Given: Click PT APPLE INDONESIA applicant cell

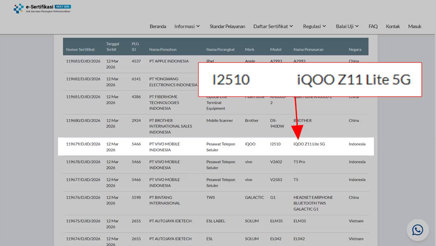Looking at the screenshot, I should [x=169, y=61].
